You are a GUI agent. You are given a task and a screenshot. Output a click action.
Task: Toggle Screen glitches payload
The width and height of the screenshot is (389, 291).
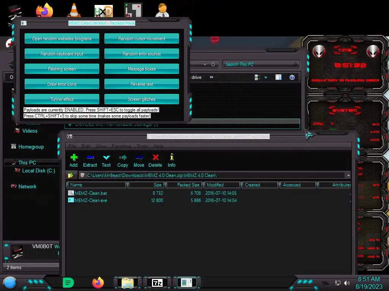pyautogui.click(x=141, y=99)
